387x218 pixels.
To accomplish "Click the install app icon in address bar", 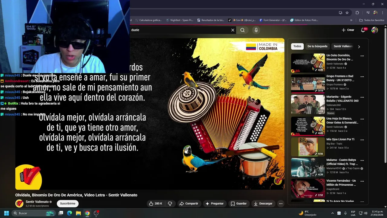I will pos(340,13).
